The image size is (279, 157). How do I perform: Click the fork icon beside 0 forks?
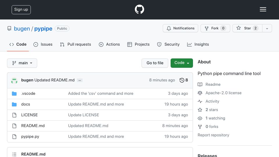200,126
